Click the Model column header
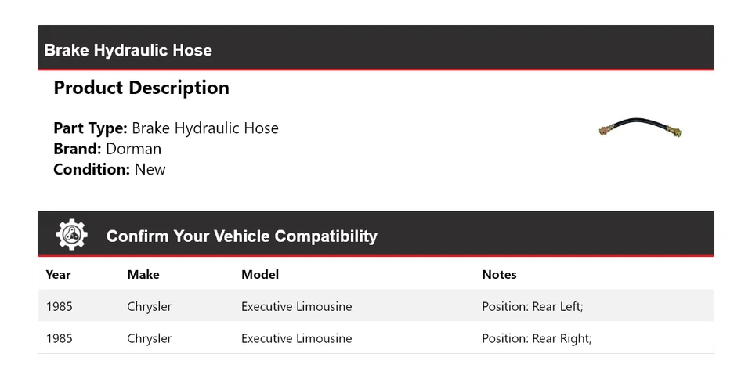This screenshot has height=379, width=752. point(259,275)
